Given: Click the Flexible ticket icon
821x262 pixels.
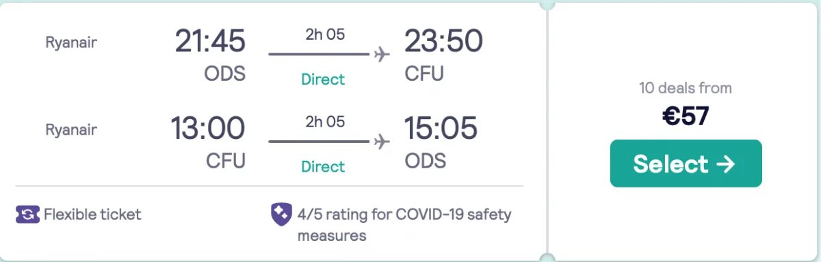Looking at the screenshot, I should point(27,215).
